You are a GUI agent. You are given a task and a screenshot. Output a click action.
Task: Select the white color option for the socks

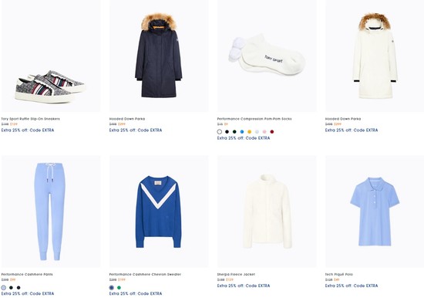(x=220, y=132)
